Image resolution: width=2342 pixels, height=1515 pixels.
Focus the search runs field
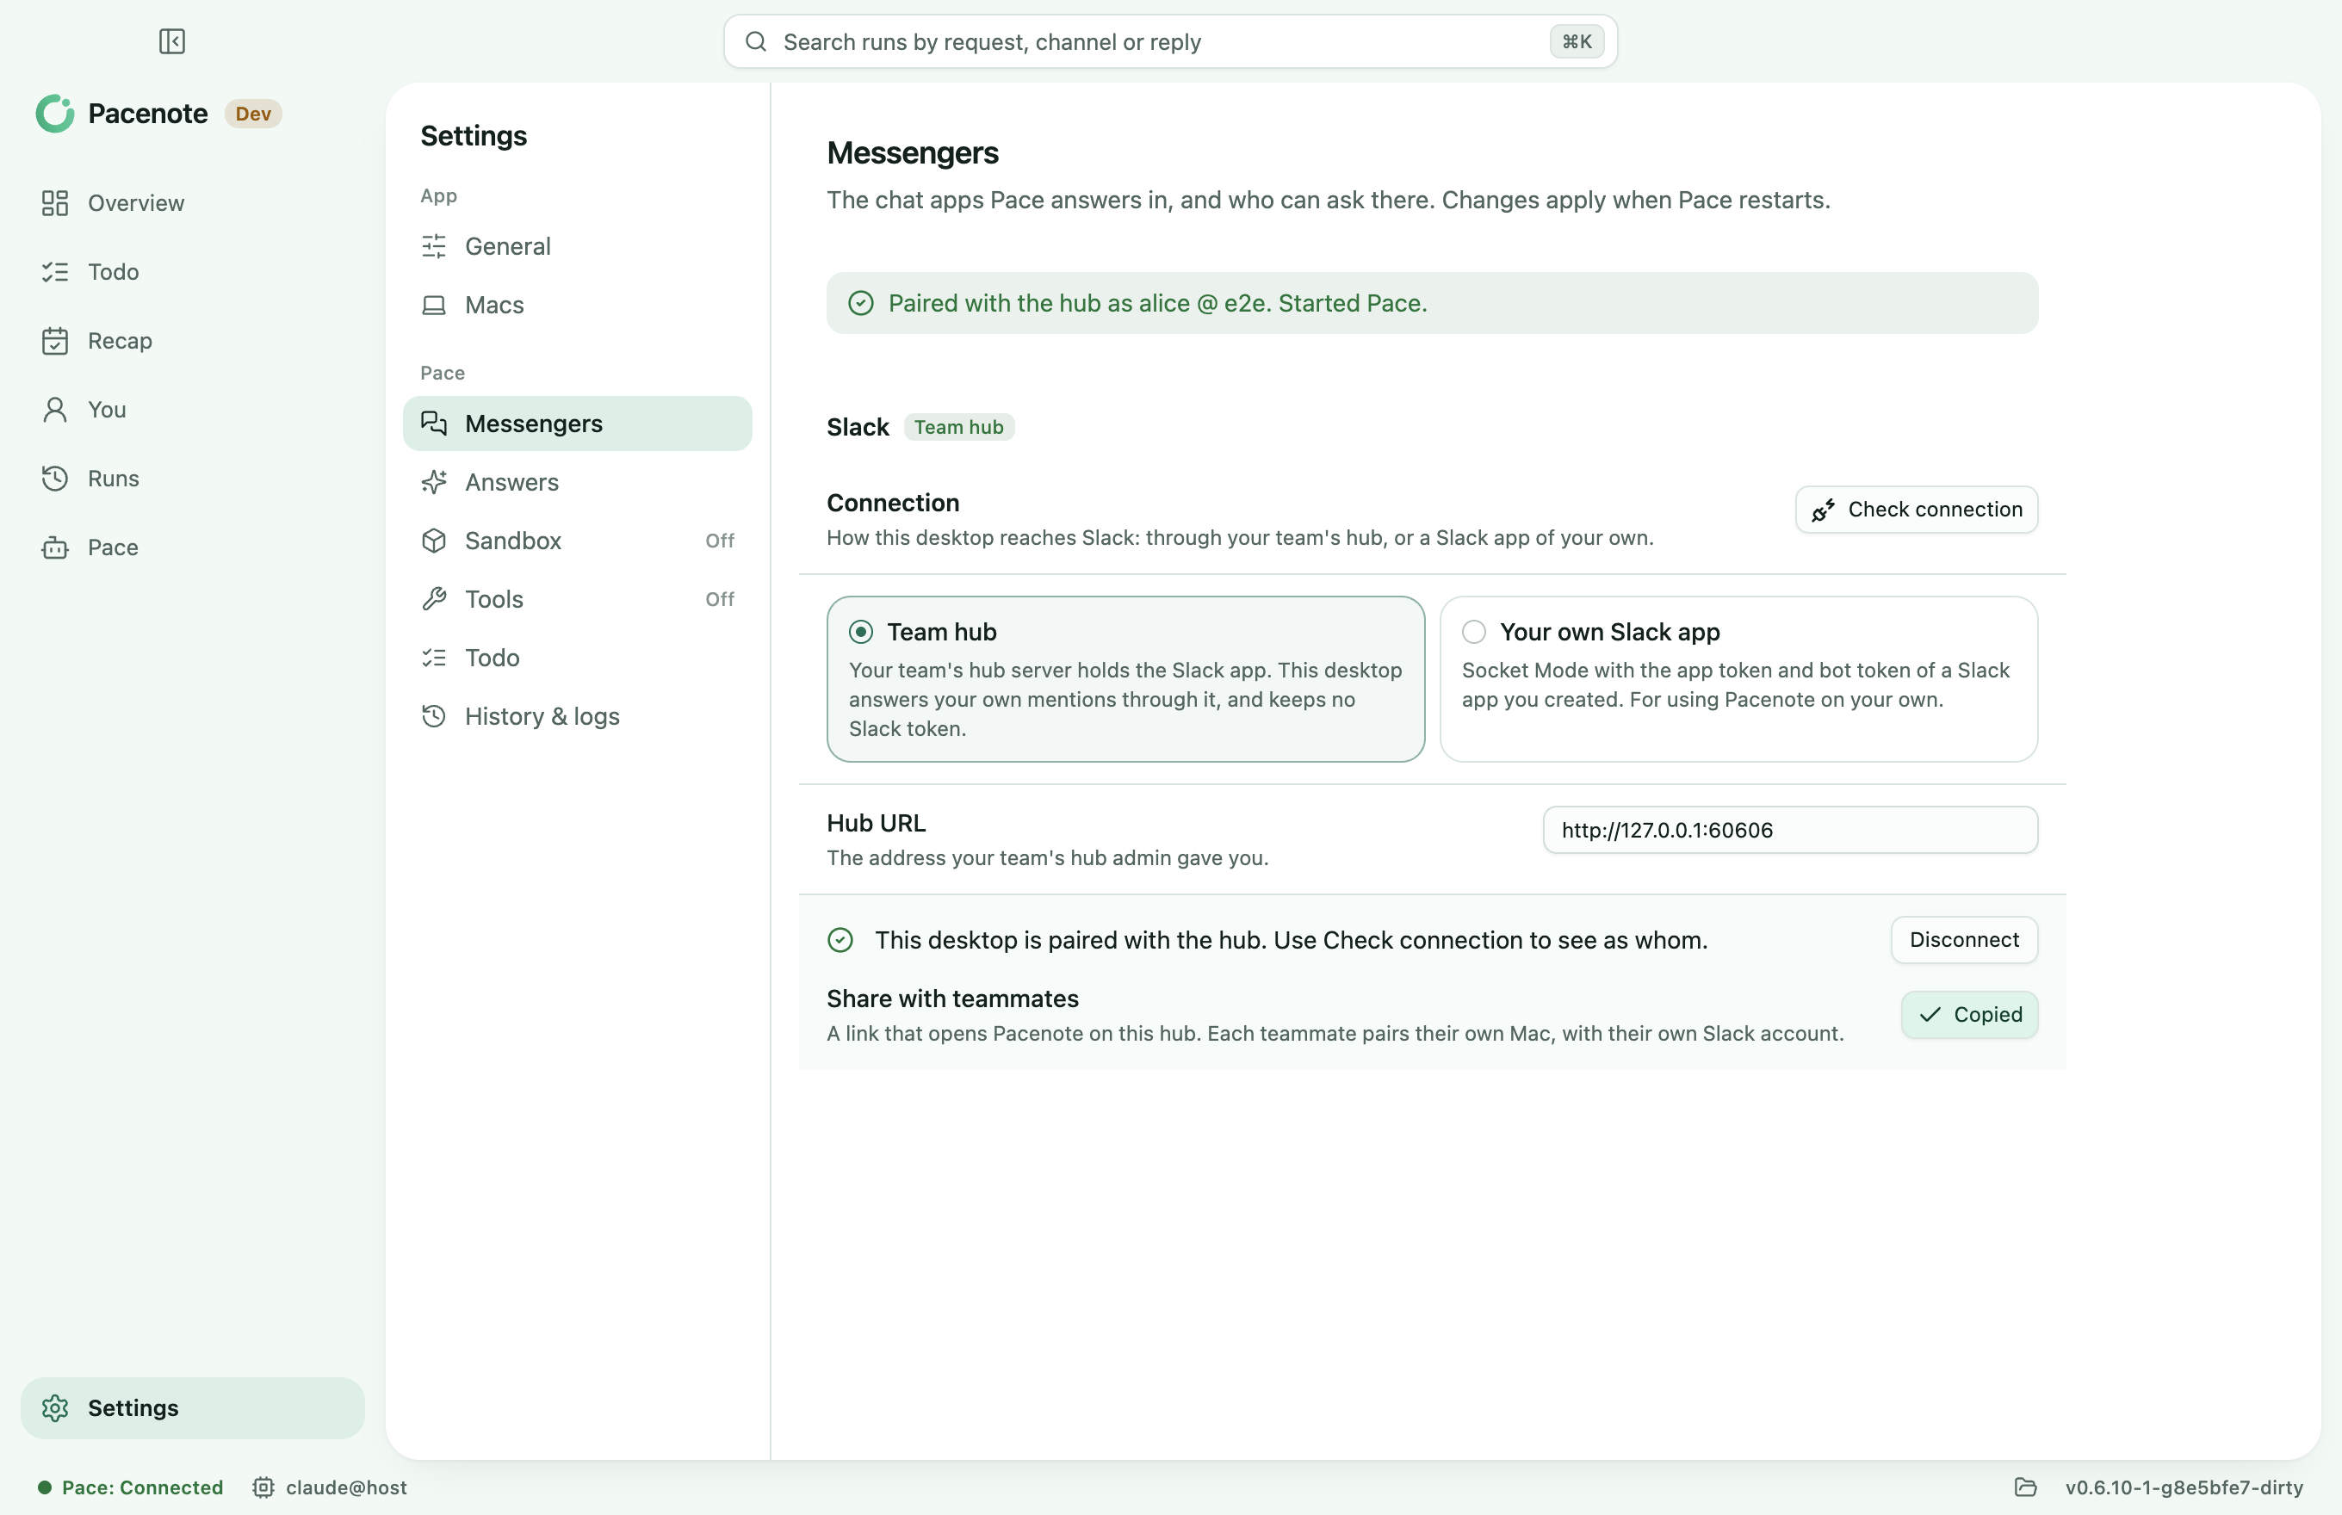click(x=1170, y=41)
